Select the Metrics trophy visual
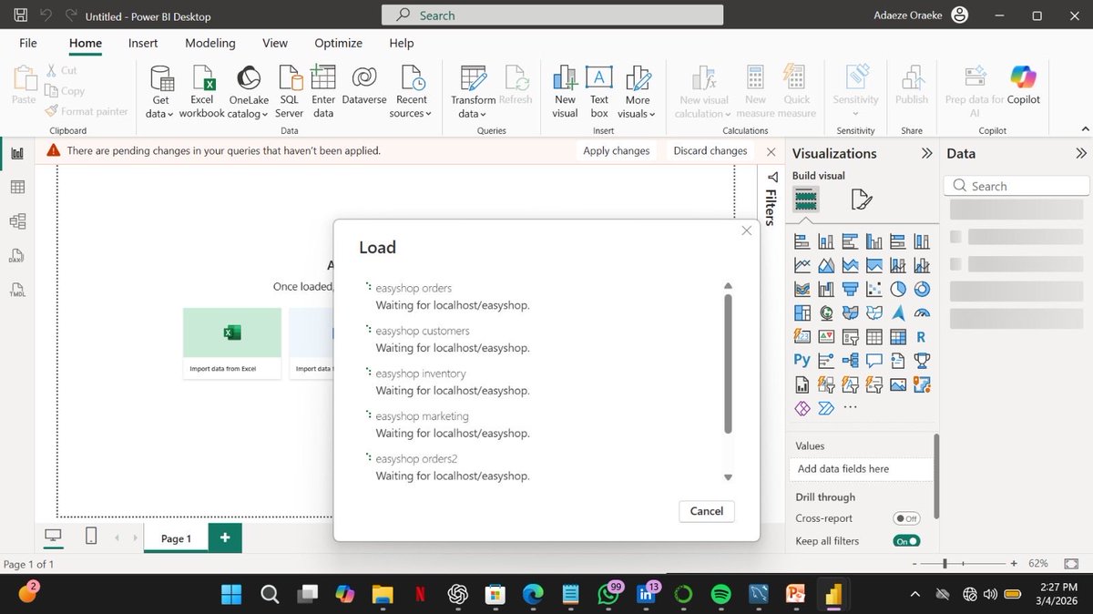 tap(922, 360)
